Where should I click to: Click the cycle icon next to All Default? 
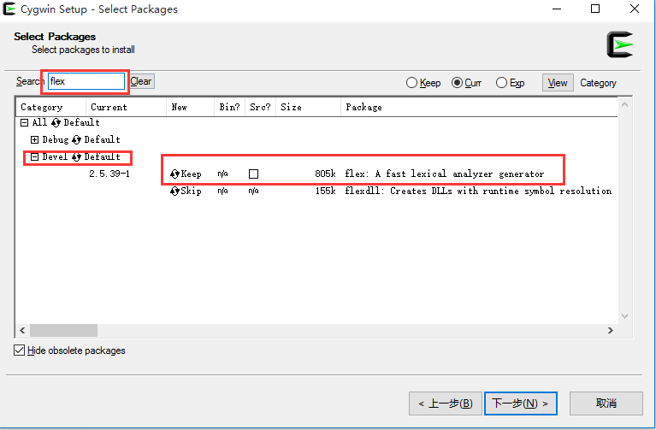click(x=56, y=122)
